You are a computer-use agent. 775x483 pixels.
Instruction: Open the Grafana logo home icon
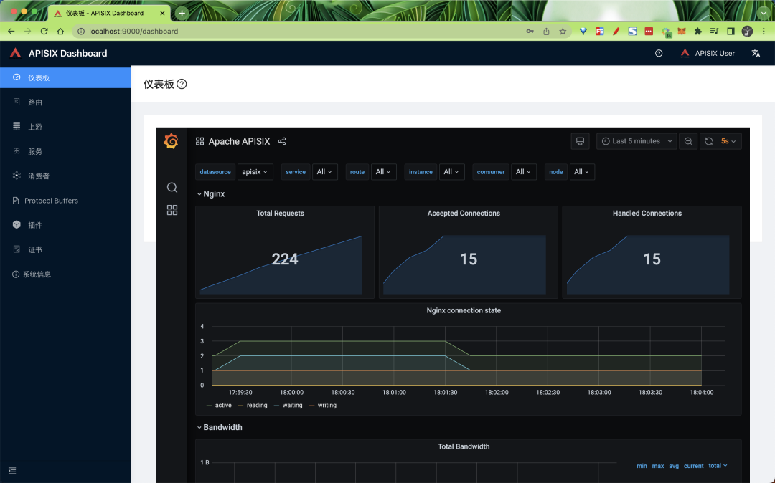pos(171,142)
